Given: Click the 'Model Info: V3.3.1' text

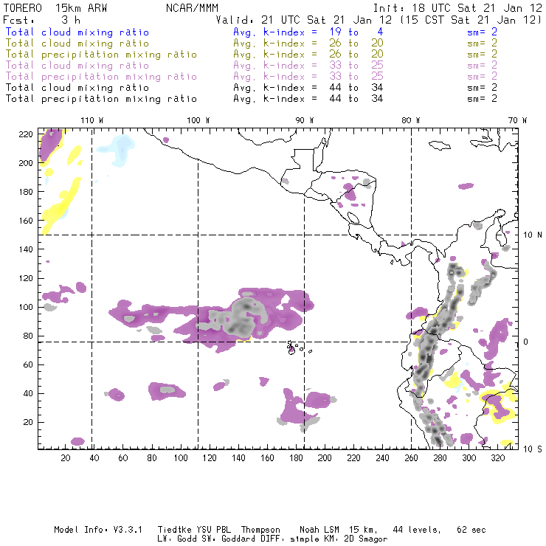Looking at the screenshot, I should pos(98,530).
